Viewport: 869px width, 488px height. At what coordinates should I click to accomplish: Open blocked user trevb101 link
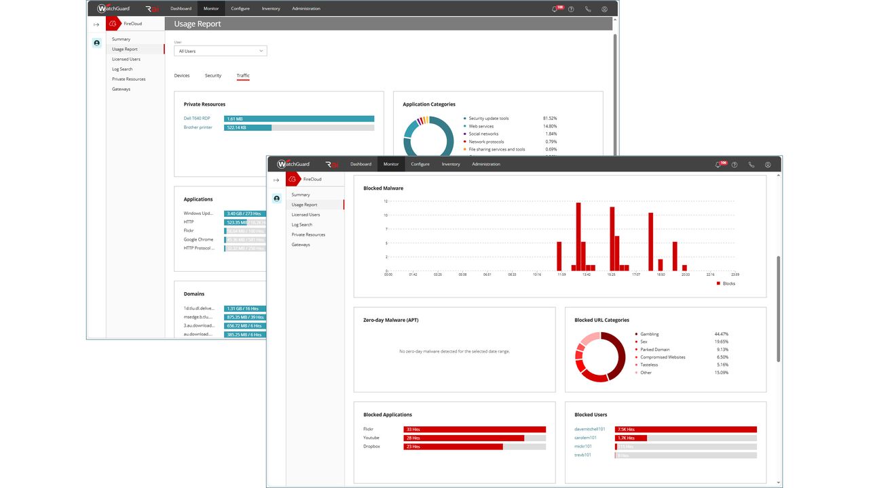(583, 455)
